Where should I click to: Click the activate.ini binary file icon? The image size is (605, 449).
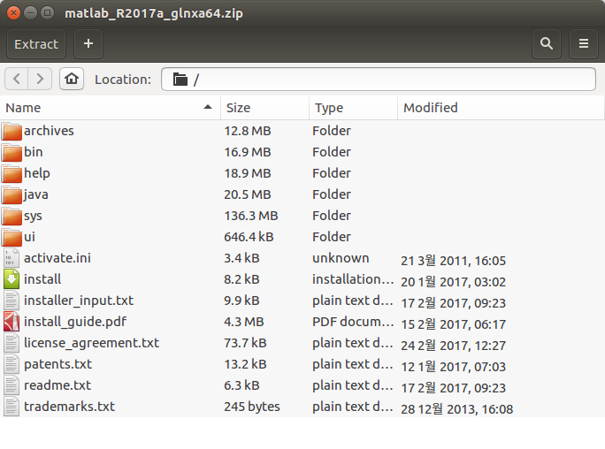pos(11,258)
